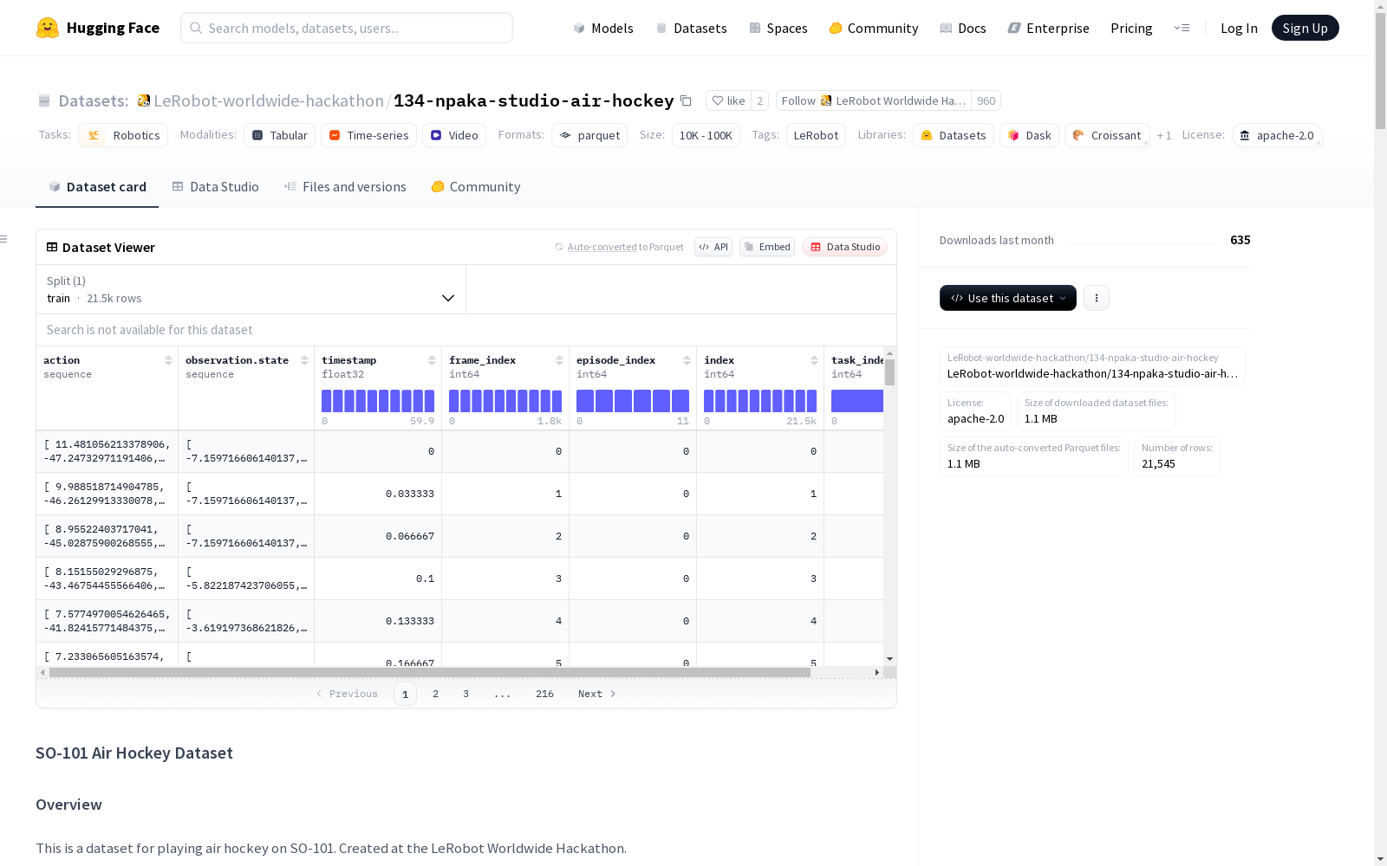
Task: Open the LeRobot-worldwide-hackathon organization link
Action: [269, 100]
